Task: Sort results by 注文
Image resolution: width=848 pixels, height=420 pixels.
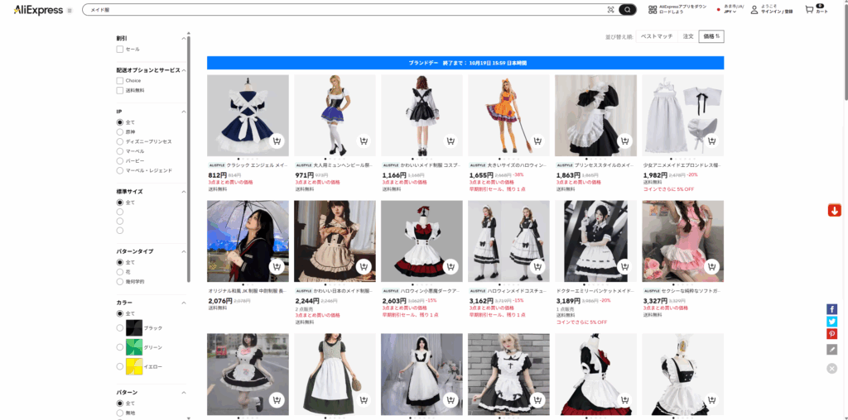Action: 687,36
